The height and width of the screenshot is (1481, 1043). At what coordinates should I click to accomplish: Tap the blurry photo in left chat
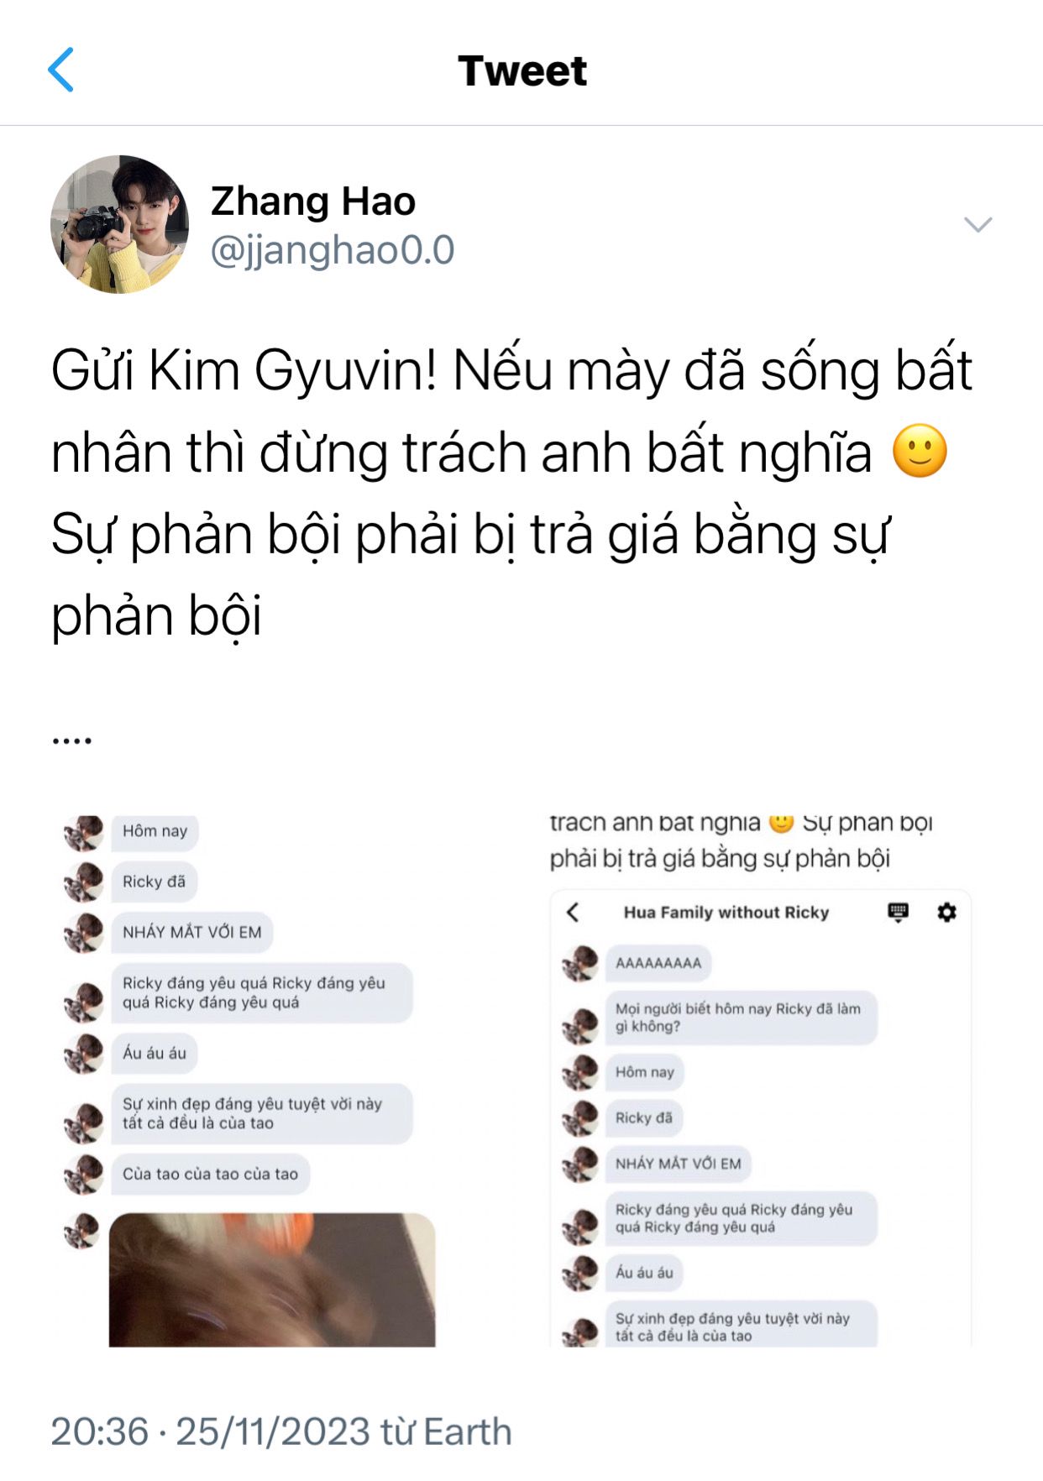coord(272,1280)
